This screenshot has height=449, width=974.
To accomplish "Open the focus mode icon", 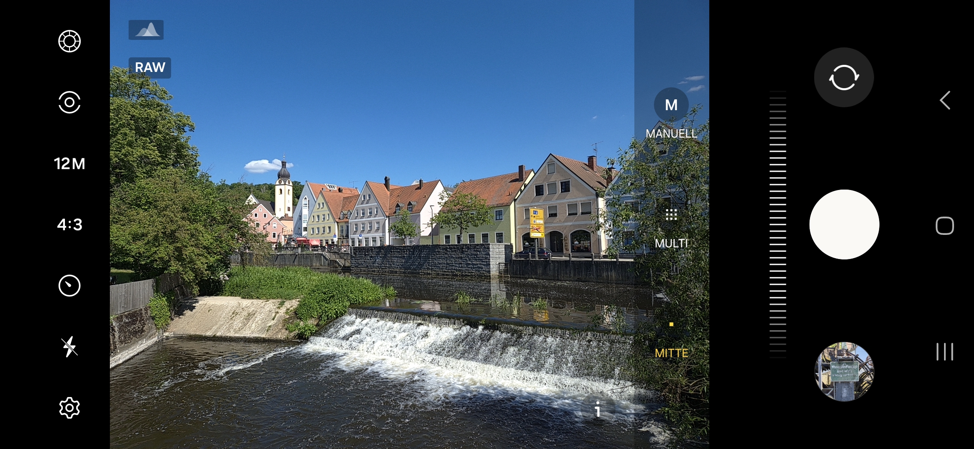I will (x=69, y=102).
